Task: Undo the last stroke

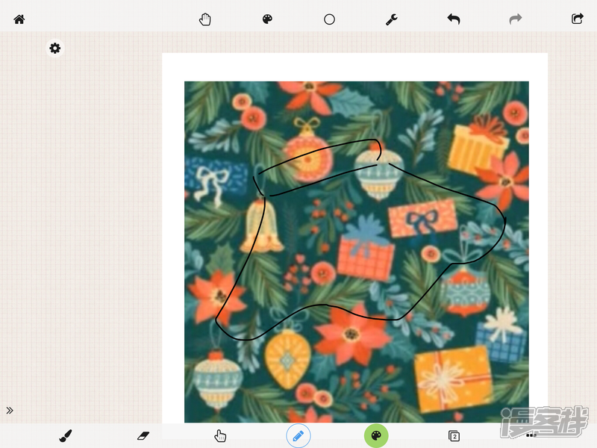Action: pyautogui.click(x=454, y=19)
